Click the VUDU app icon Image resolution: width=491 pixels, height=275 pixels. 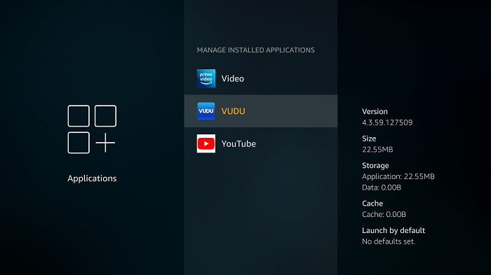click(206, 111)
